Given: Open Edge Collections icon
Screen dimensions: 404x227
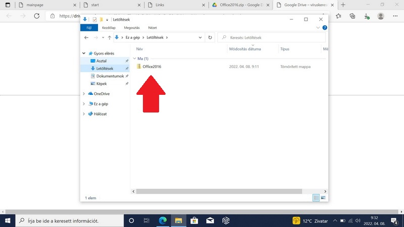Looking at the screenshot, I should click(x=352, y=16).
